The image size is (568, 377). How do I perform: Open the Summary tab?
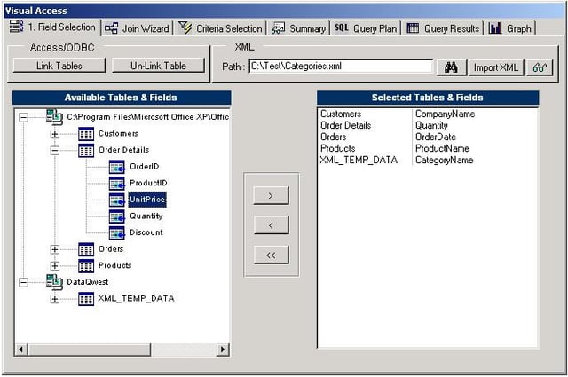tap(299, 28)
